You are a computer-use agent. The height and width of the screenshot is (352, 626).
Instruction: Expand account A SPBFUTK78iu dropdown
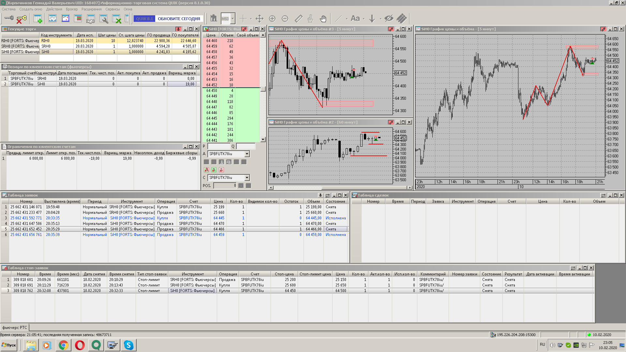tap(247, 154)
